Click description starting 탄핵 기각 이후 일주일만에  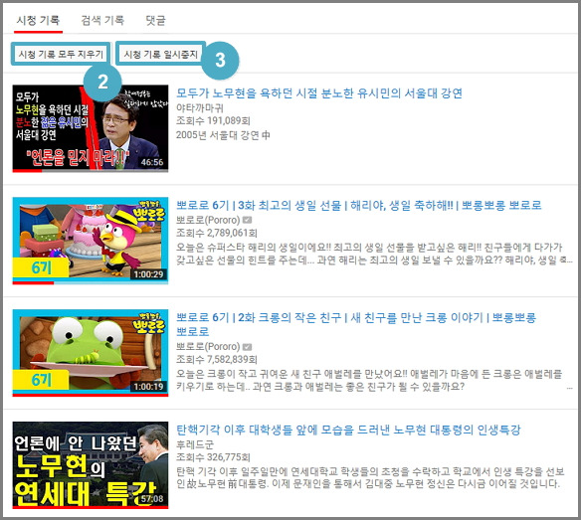pos(370,477)
